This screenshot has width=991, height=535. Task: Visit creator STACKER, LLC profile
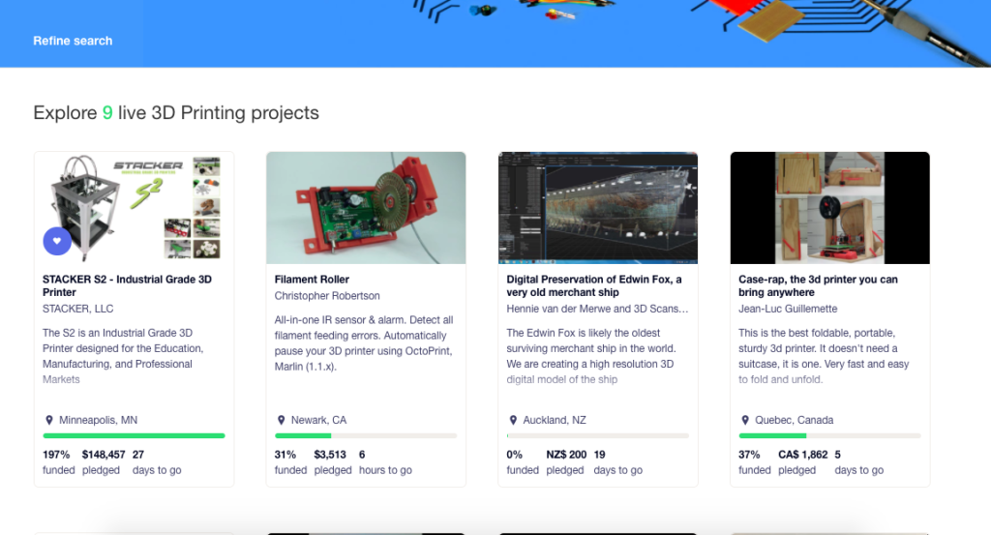click(x=78, y=309)
